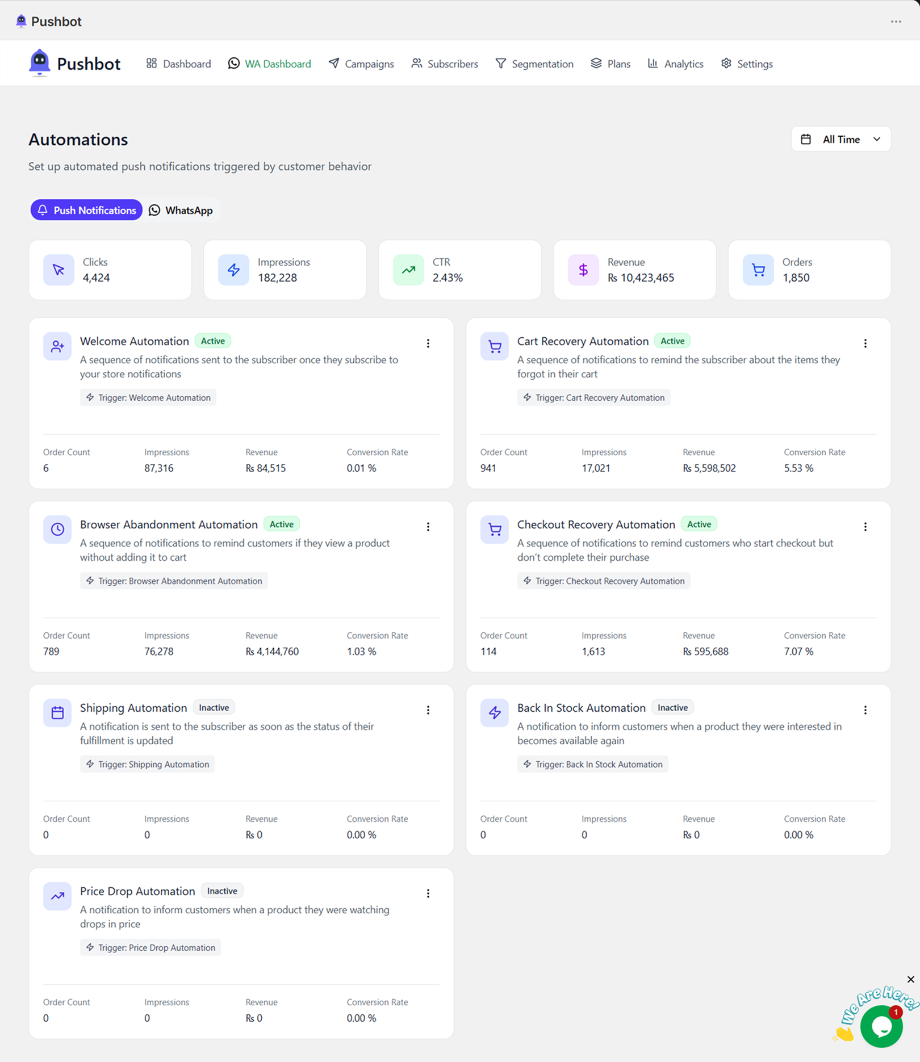Click the Price Drop trending icon

point(57,896)
